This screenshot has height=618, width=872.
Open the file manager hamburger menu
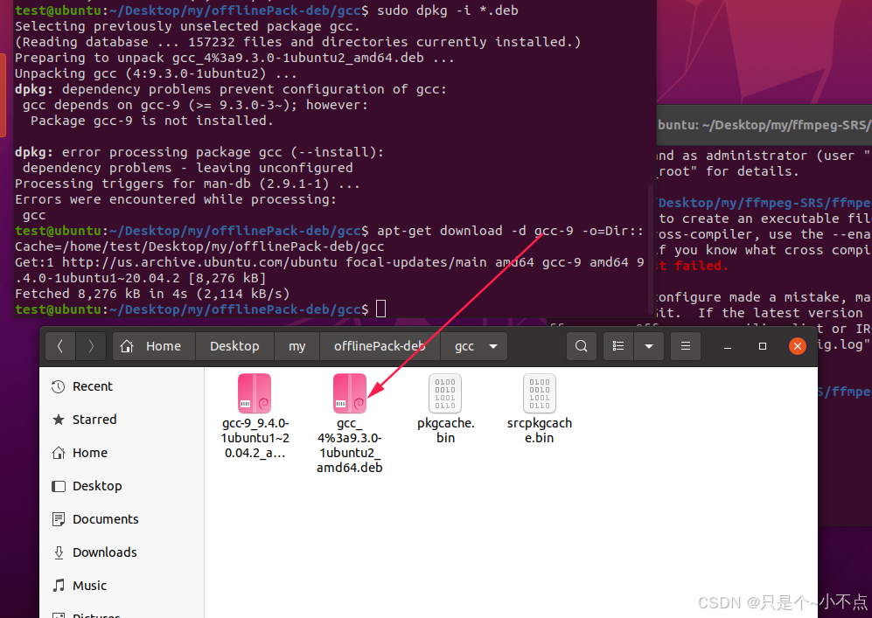coord(686,346)
